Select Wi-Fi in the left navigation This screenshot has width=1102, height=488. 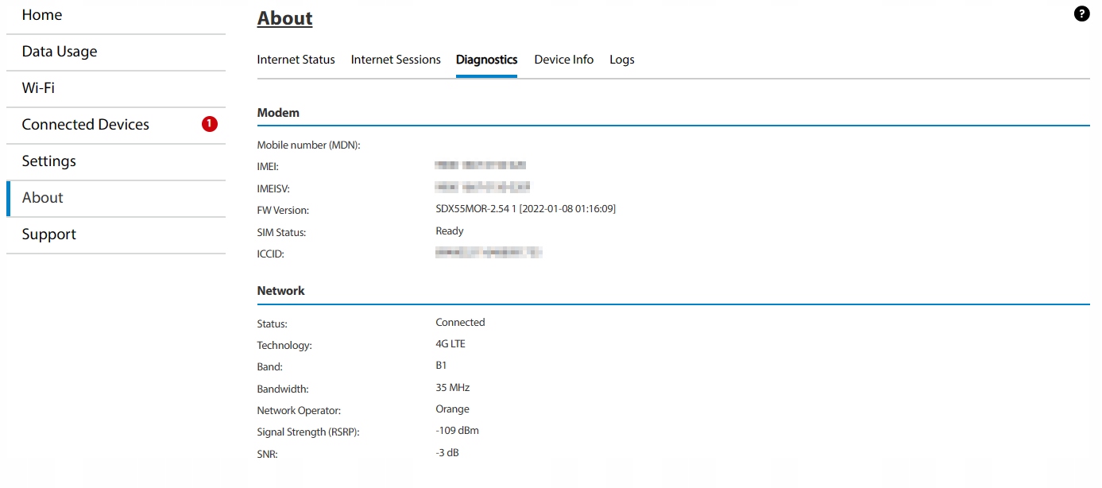[x=38, y=88]
